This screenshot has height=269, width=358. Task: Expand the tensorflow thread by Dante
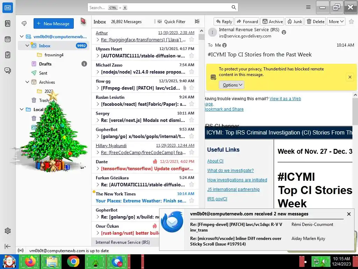tap(98, 169)
